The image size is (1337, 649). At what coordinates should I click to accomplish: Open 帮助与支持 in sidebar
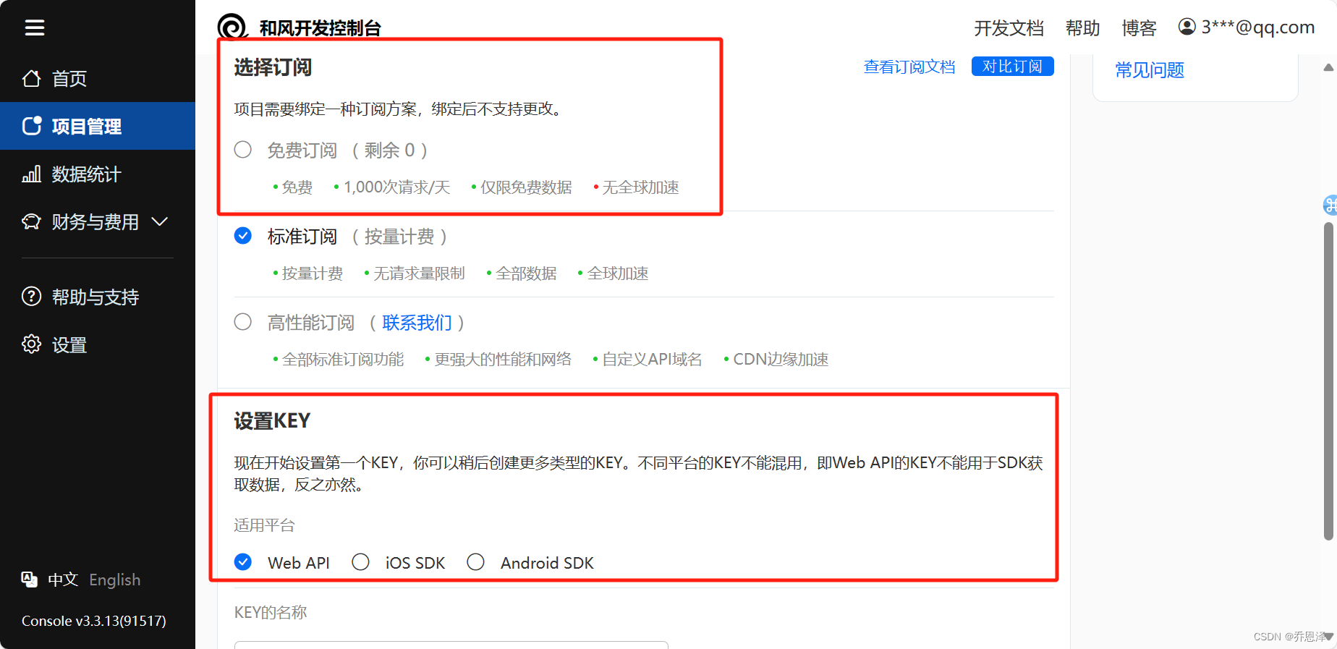98,297
